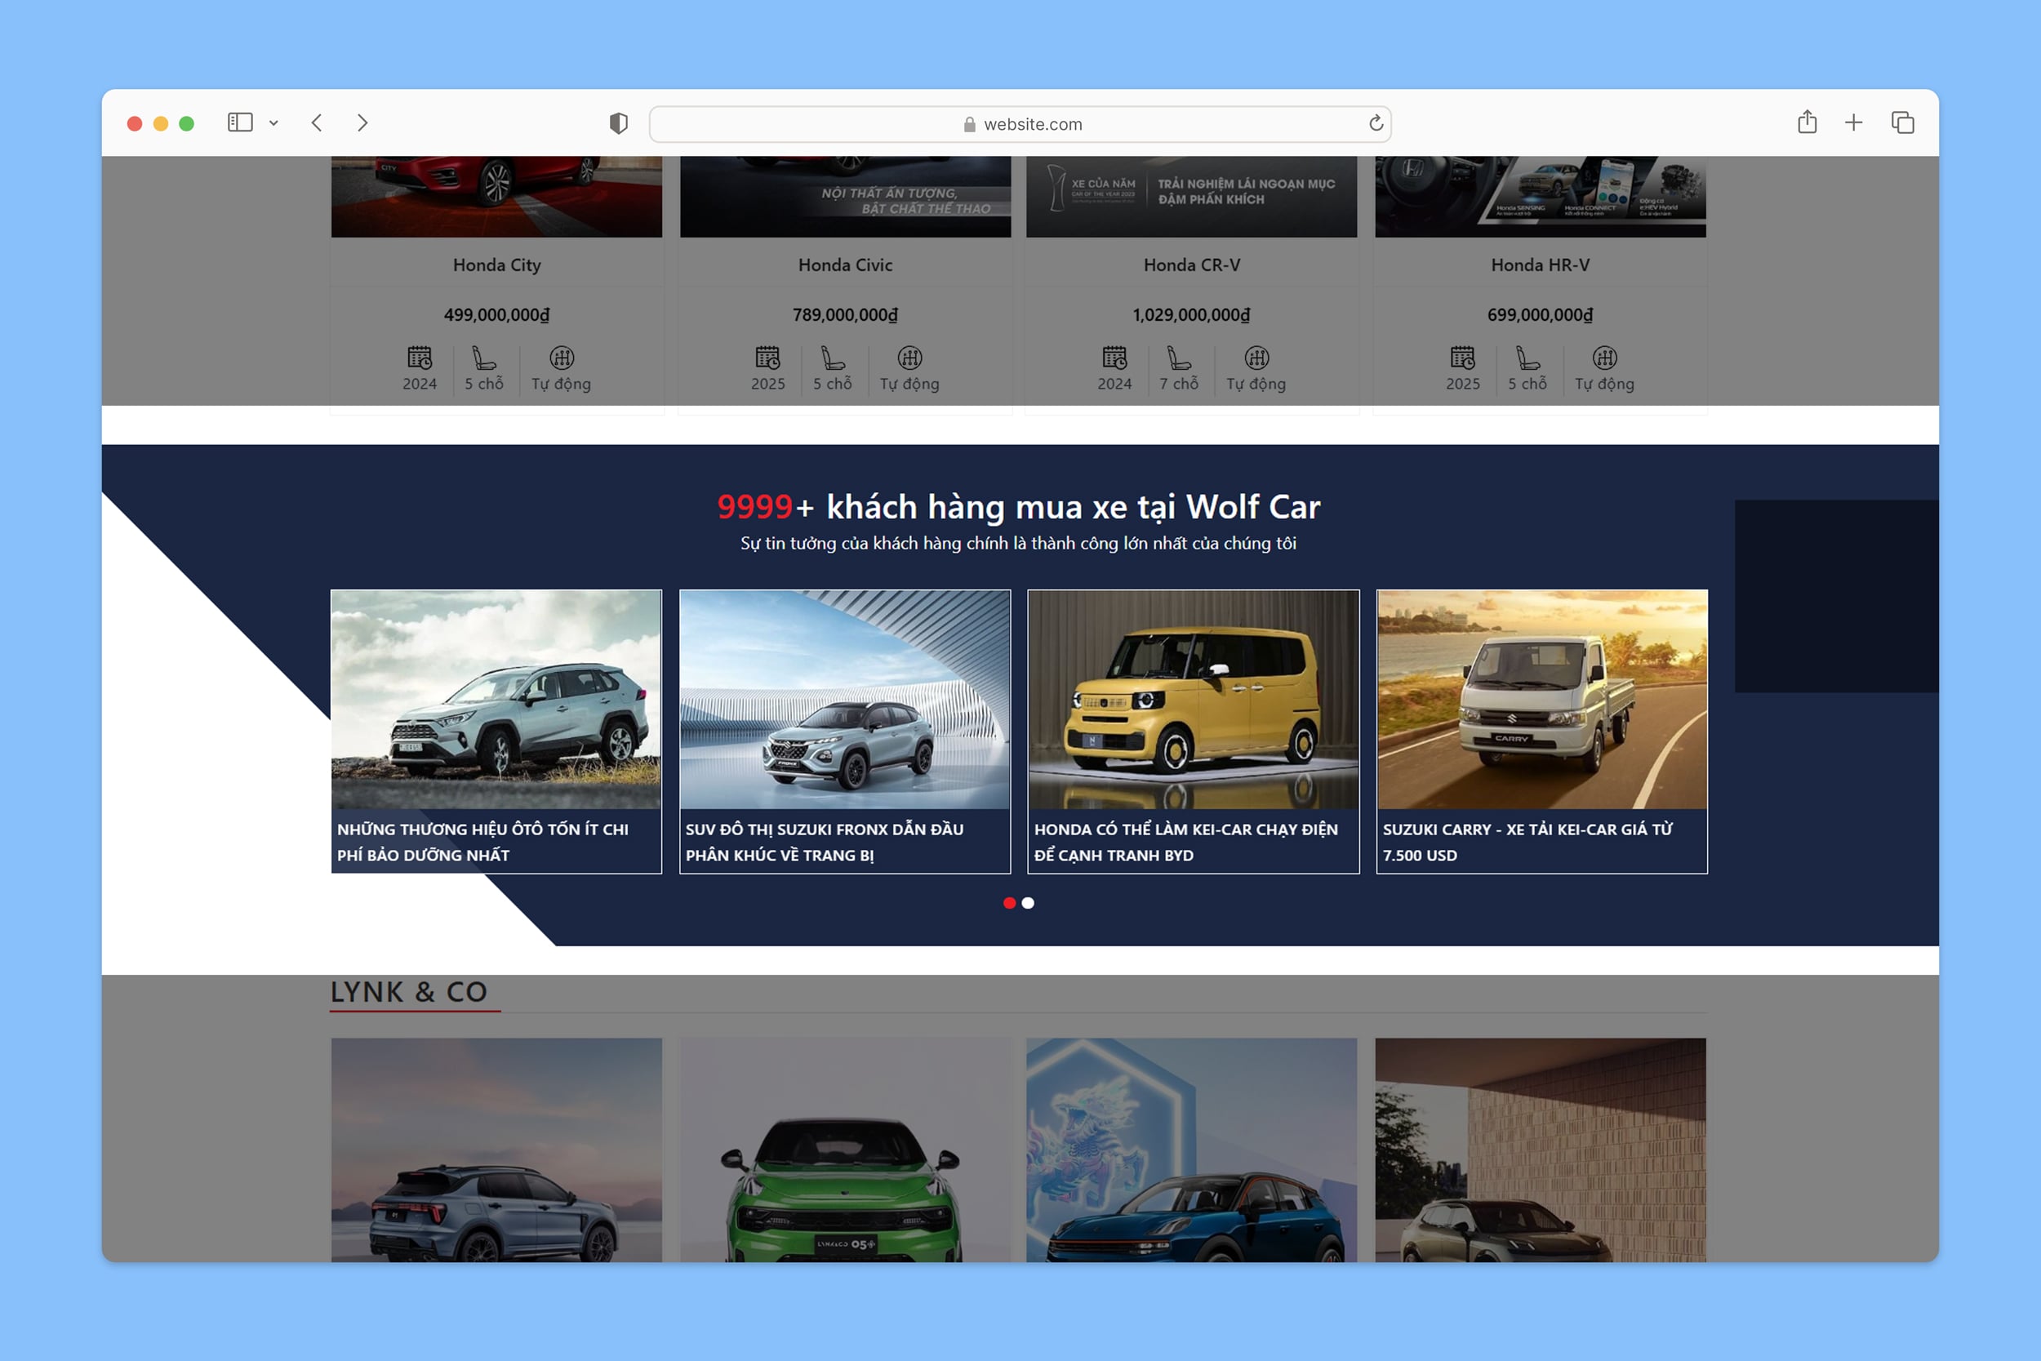Click the sidebar toggle icon
The height and width of the screenshot is (1361, 2041).
click(239, 123)
